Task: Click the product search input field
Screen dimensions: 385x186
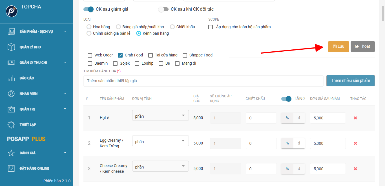Action: pos(203,81)
